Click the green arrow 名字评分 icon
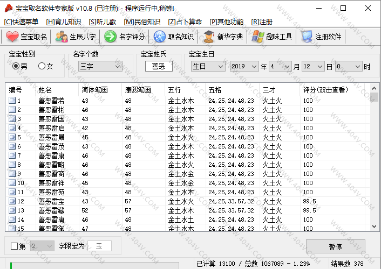This screenshot has width=381, height=269. pos(111,37)
